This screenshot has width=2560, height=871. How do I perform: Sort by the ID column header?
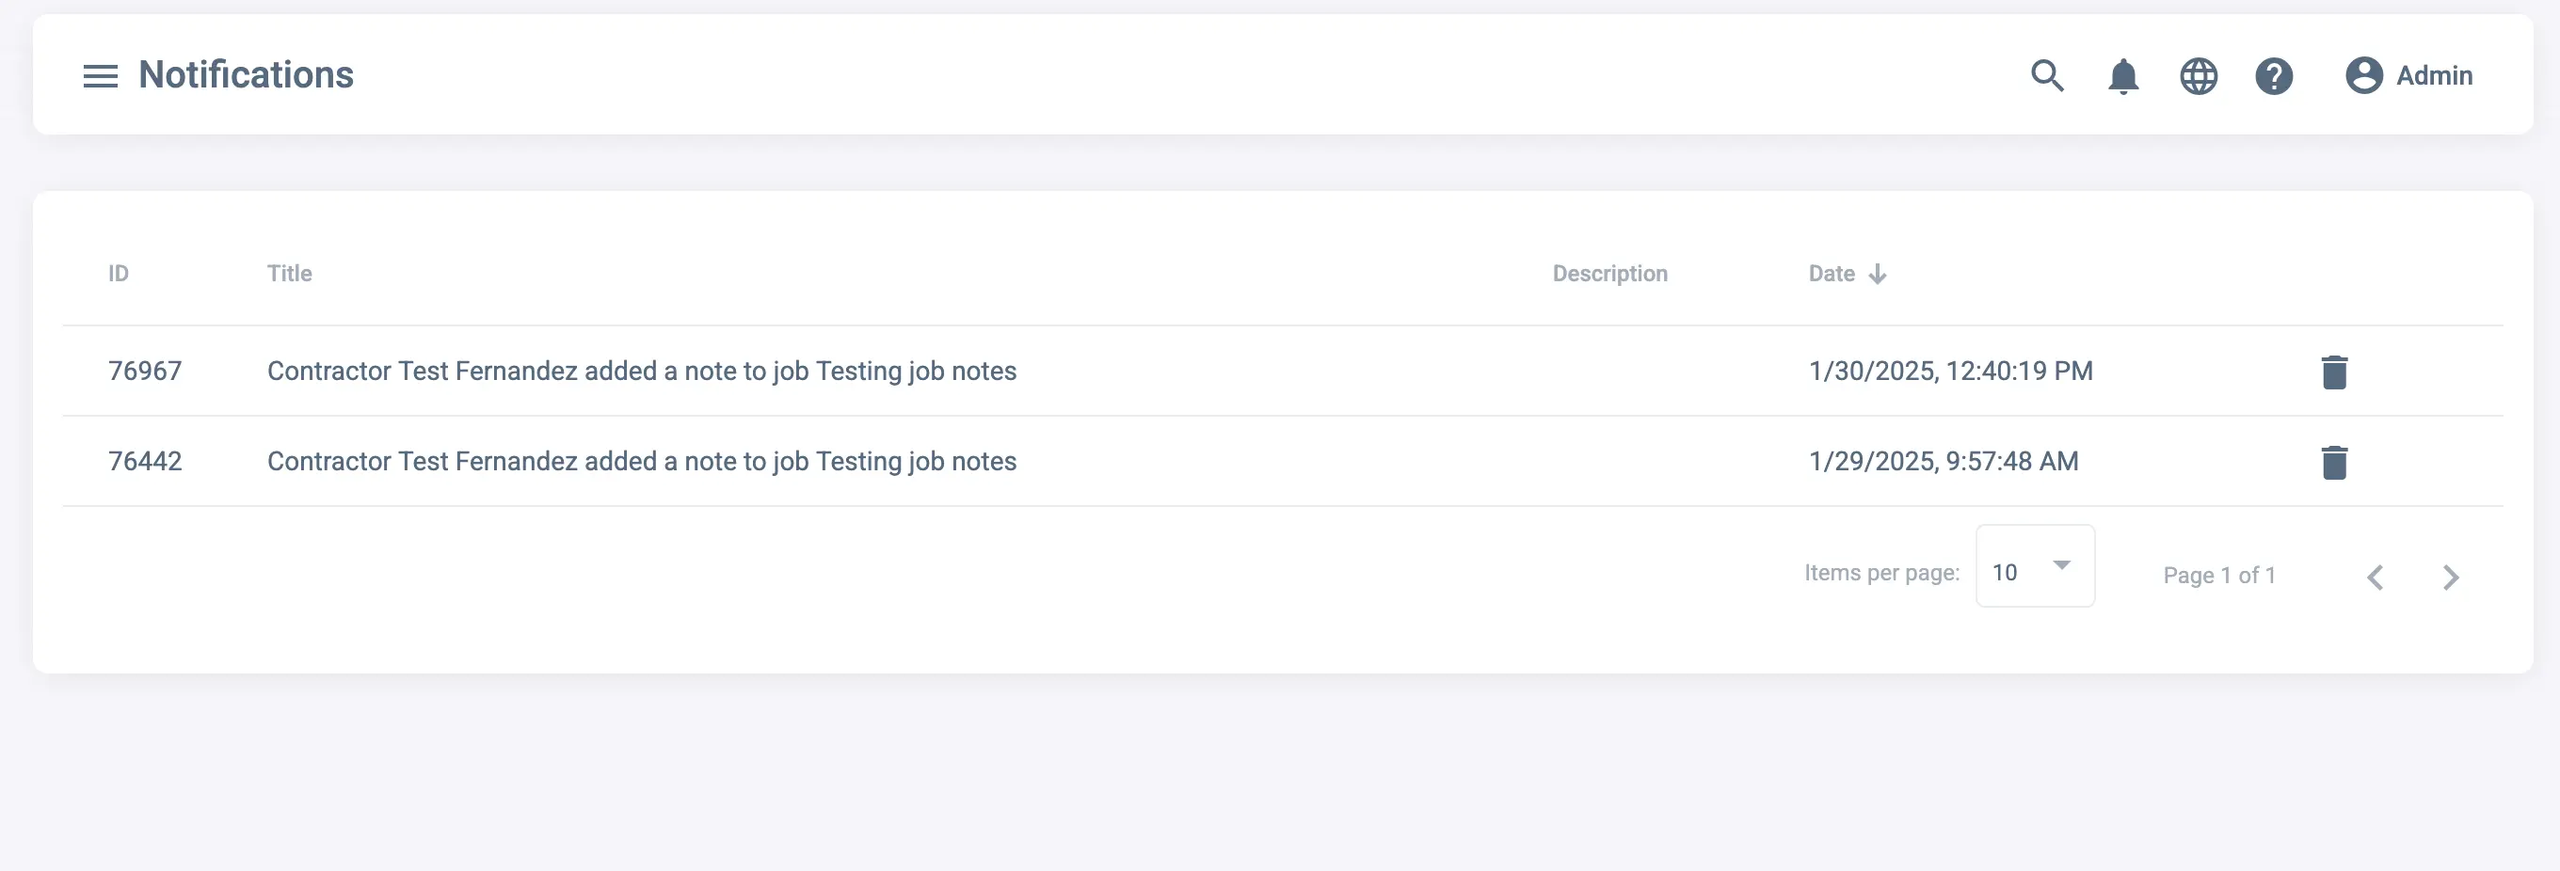[x=119, y=274]
